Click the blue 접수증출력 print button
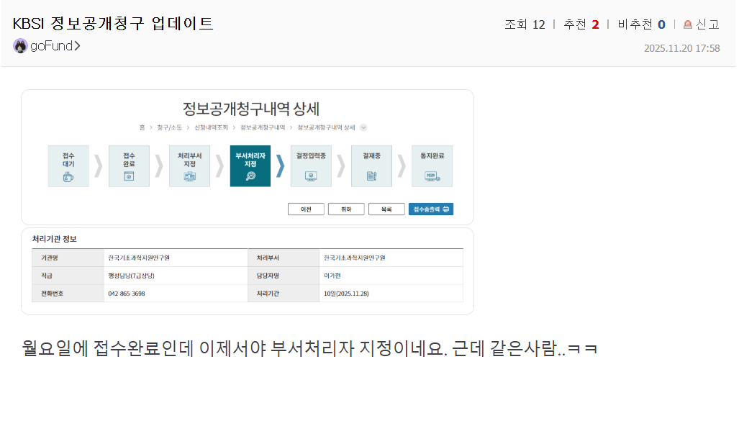Viewport: 739px width, 431px height. click(x=431, y=209)
